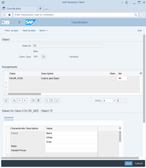Tick the row checkbox for the White value
This screenshot has width=146, height=168.
pyautogui.click(x=8, y=137)
